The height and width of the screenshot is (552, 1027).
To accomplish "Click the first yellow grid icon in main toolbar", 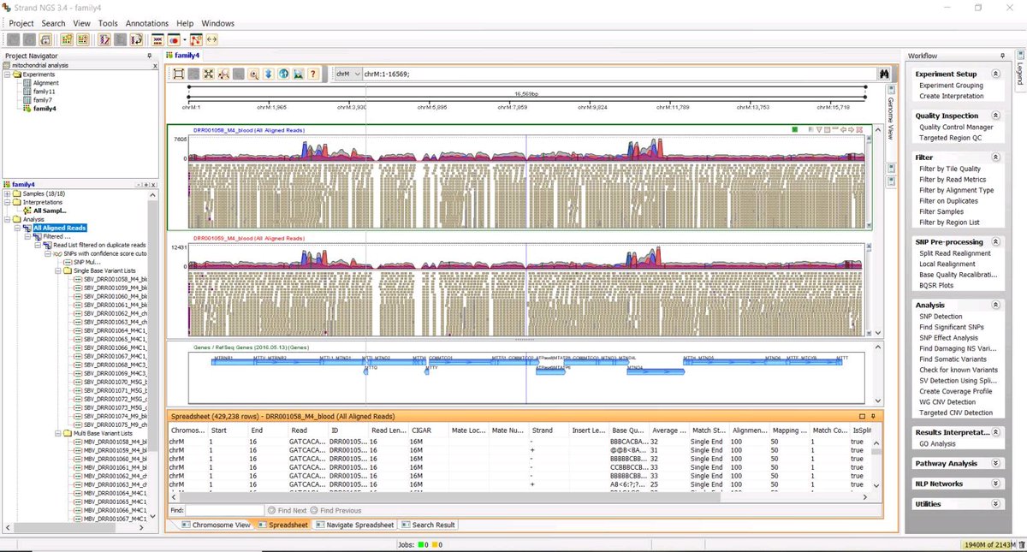I will pyautogui.click(x=68, y=39).
